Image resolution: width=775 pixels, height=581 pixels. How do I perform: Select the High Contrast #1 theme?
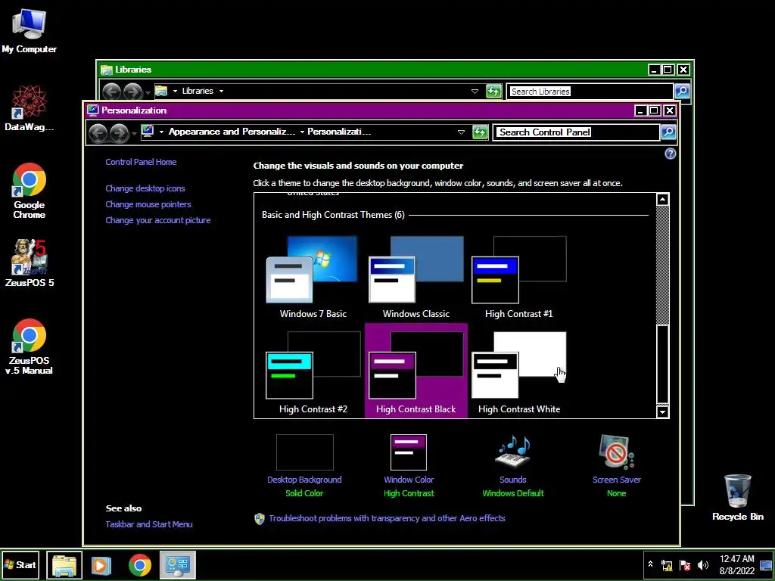(518, 277)
